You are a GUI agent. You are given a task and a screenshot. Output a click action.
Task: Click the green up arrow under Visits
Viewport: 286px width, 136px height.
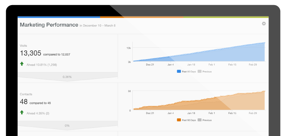pos(22,64)
